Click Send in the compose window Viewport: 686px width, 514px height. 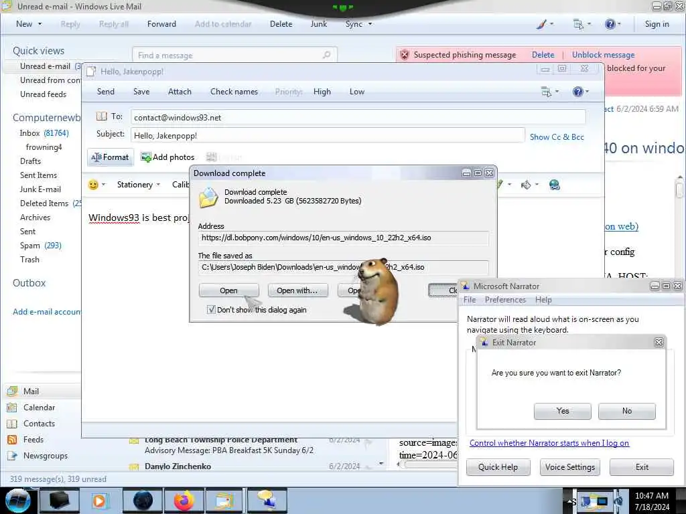(105, 92)
